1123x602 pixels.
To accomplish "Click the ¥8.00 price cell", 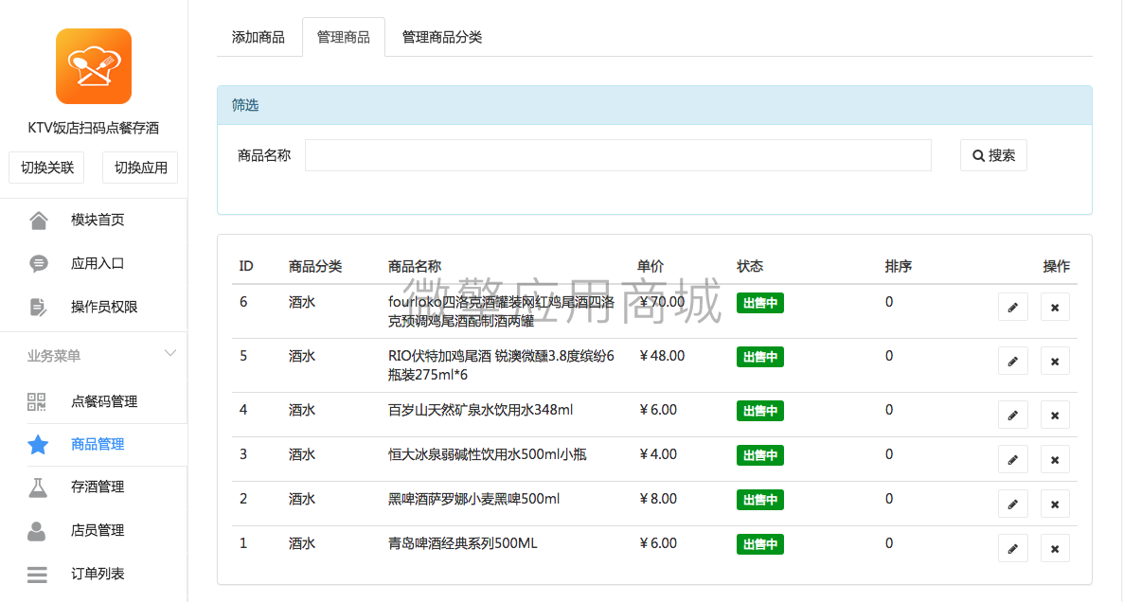I will [657, 499].
